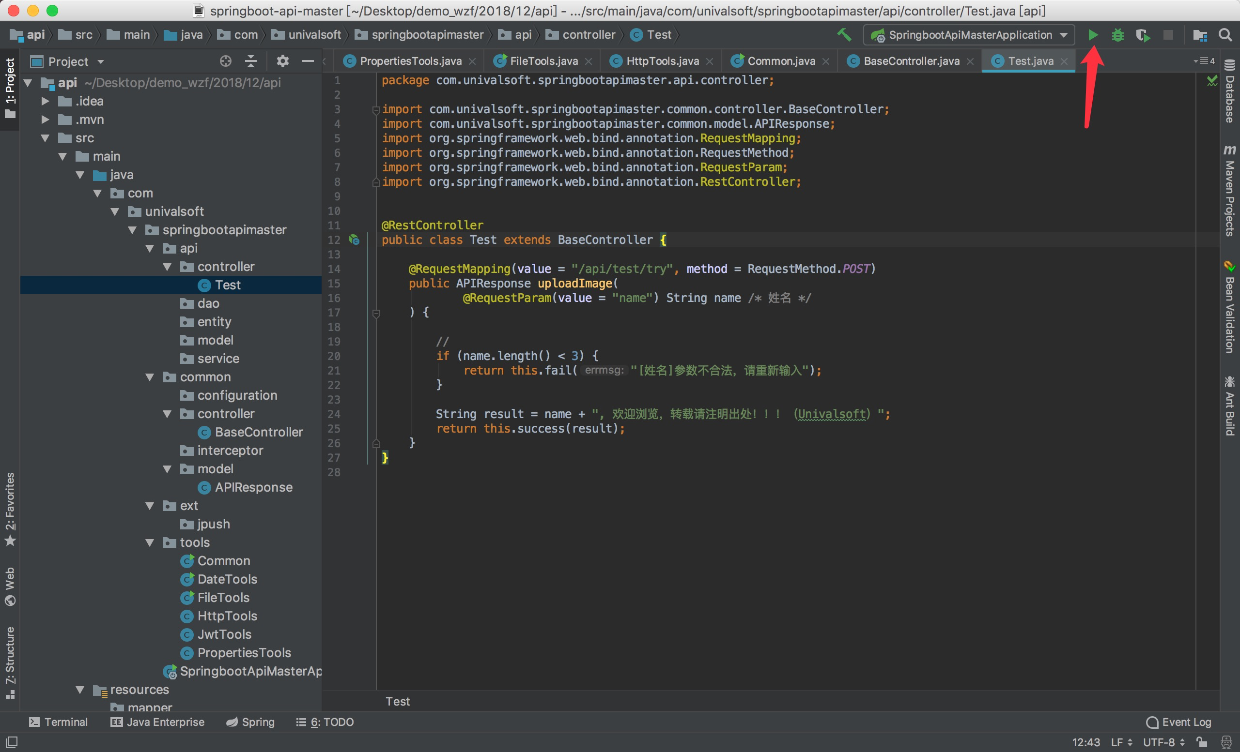Screen dimensions: 1240x752
Task: Collapse the common package
Action: point(150,377)
